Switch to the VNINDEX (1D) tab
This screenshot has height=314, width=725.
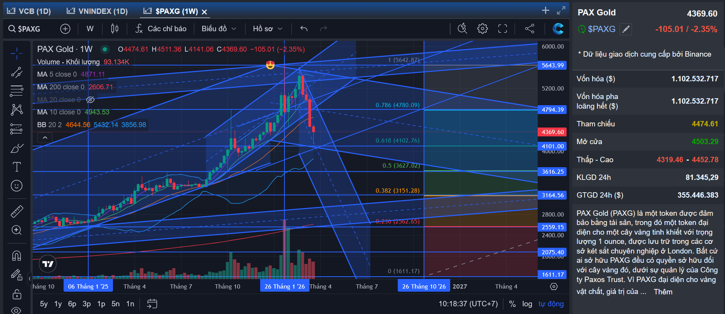[x=97, y=11]
